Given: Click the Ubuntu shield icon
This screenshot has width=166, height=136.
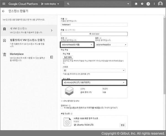Looking at the screenshot, I should (x=75, y=125).
